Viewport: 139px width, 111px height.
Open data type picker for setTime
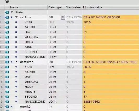[x=63, y=17]
